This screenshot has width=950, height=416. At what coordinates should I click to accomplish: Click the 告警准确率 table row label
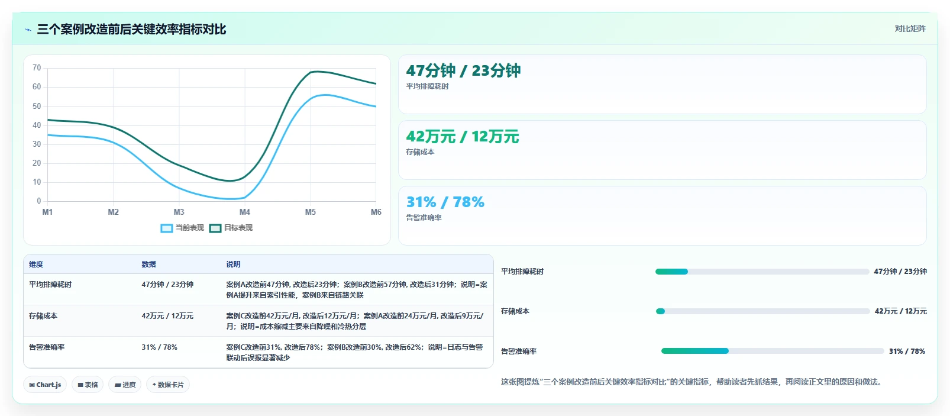(x=47, y=347)
